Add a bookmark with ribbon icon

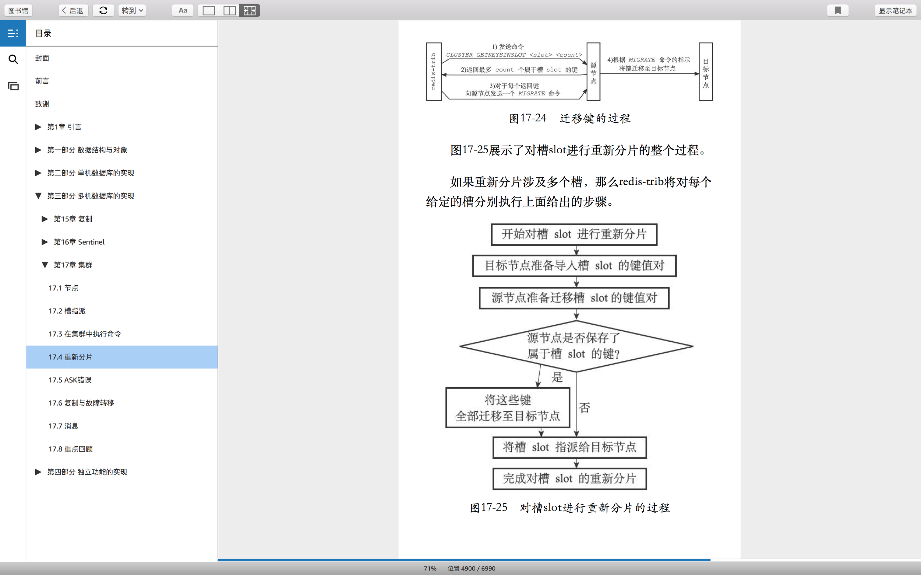(x=838, y=10)
